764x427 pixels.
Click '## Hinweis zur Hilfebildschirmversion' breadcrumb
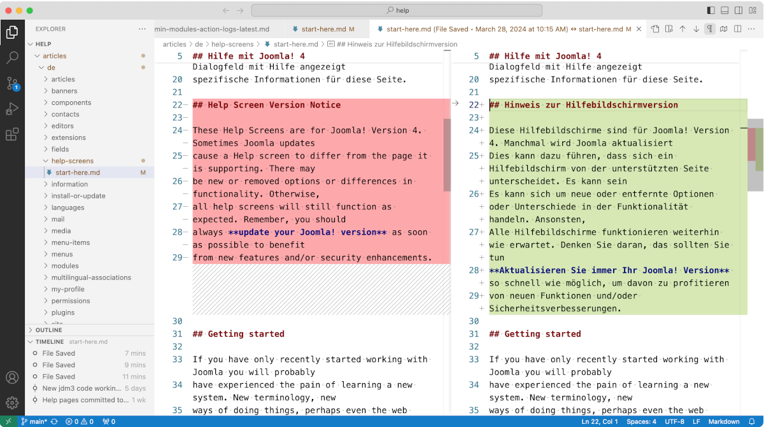(x=392, y=45)
